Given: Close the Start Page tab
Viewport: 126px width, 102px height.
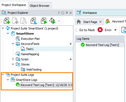Looking at the screenshot, I should point(100,22).
